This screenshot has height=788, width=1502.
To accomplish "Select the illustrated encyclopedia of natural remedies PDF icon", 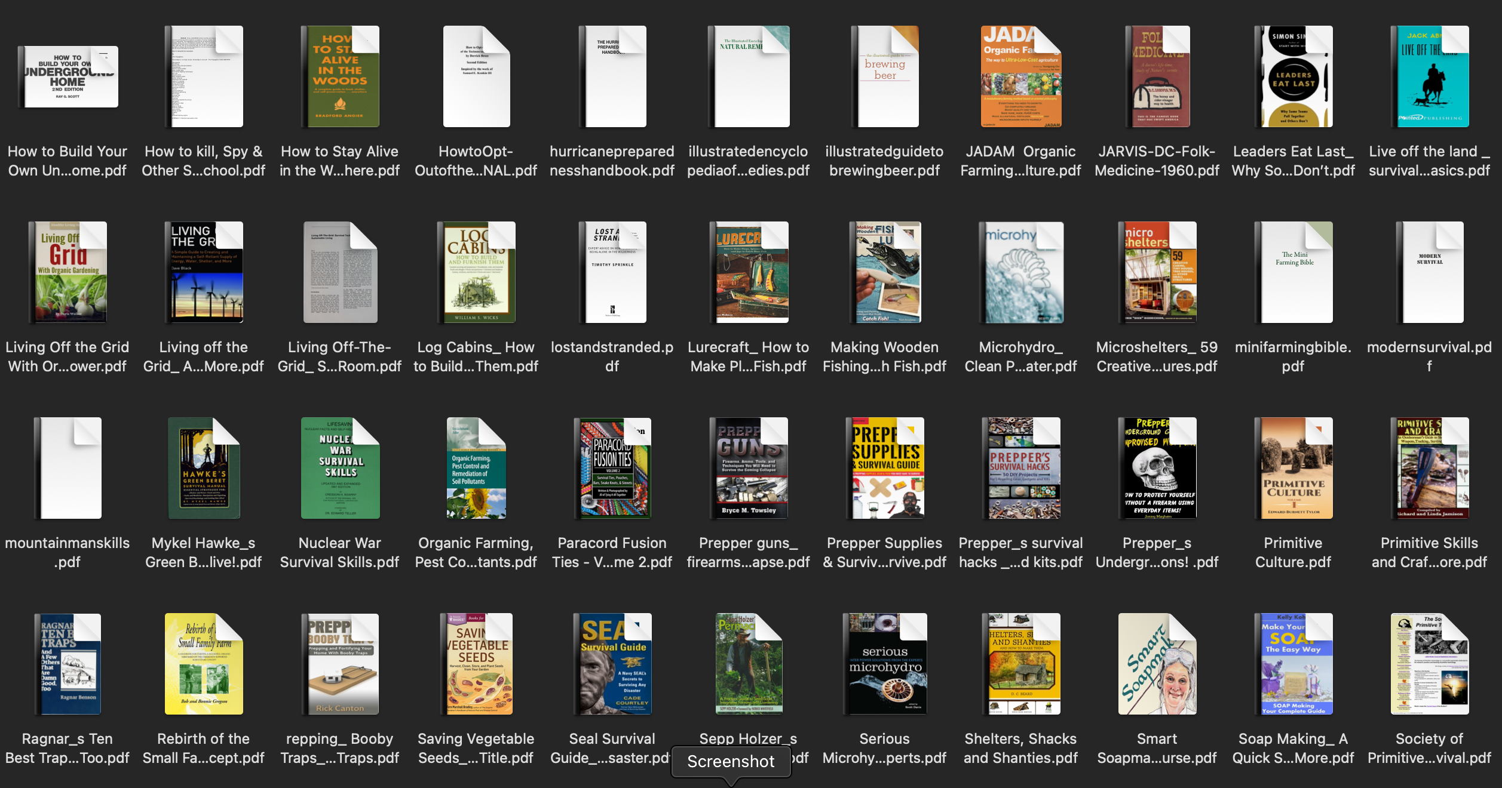I will (749, 76).
